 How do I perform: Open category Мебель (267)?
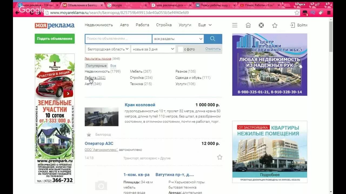(141, 71)
